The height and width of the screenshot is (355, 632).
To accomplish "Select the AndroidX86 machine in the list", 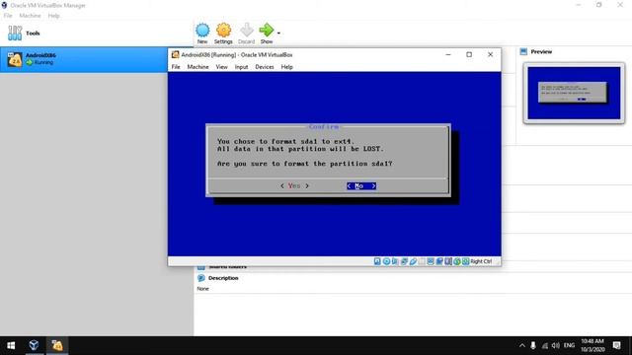I will [x=83, y=59].
